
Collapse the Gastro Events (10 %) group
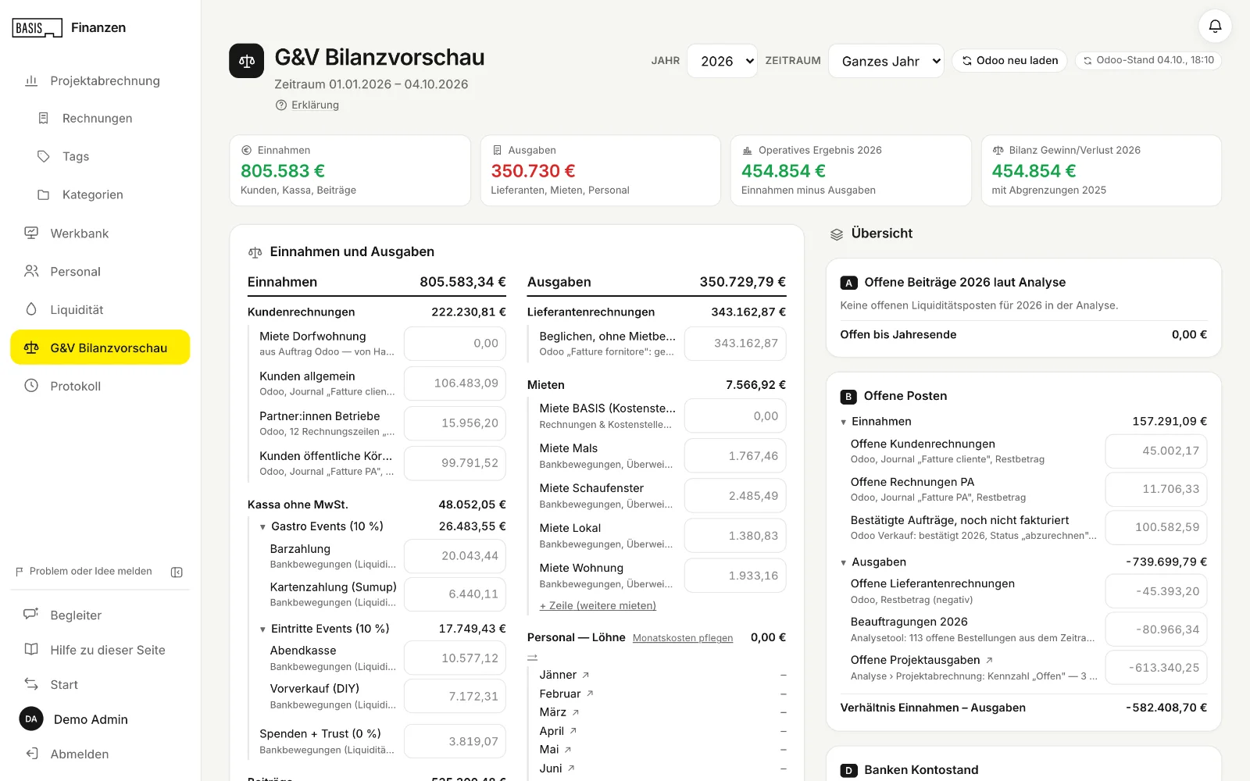point(263,527)
